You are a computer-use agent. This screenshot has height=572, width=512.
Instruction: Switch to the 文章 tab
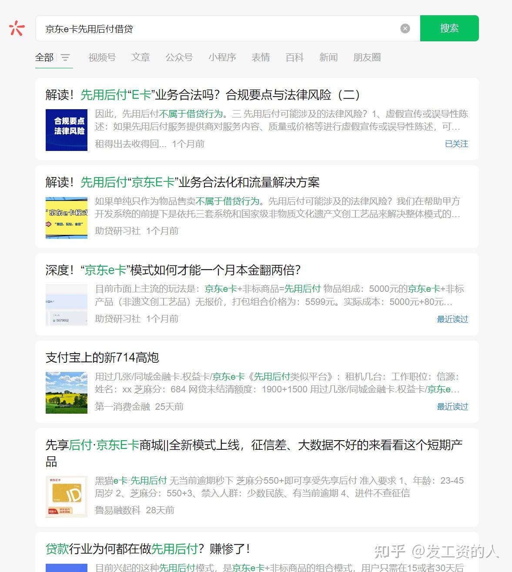click(141, 57)
